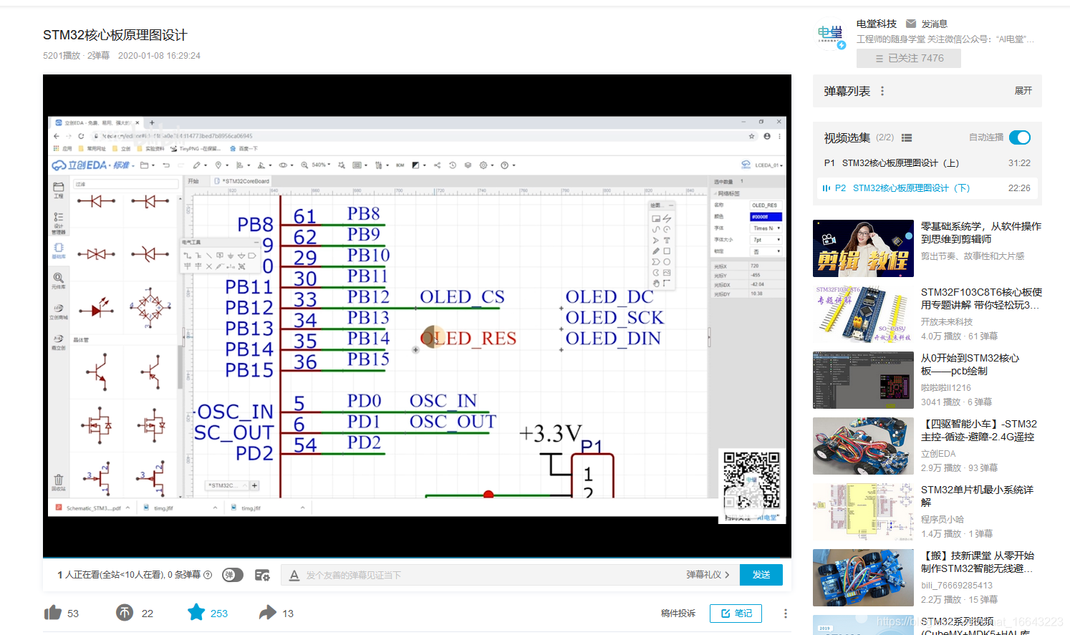
Task: Open uploader bili_76669285413
Action: point(957,586)
